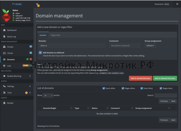Click Add to allowed domains button
This screenshot has width=181, height=131.
pyautogui.click(x=165, y=78)
